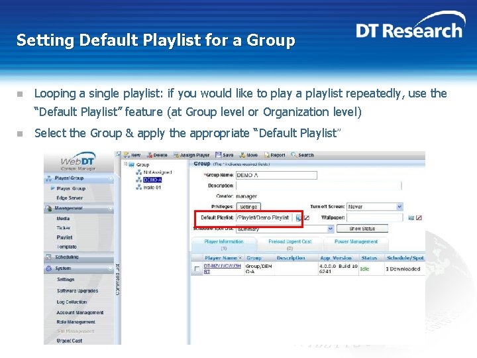
Task: Open Urgent Cast page
Action: [x=70, y=341]
